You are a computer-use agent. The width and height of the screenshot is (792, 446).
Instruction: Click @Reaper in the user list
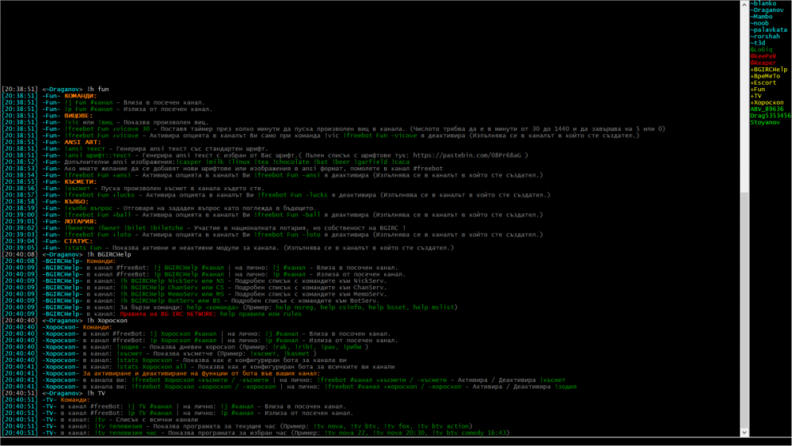763,63
